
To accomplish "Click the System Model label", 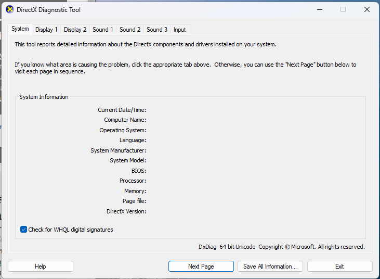I will click(128, 160).
